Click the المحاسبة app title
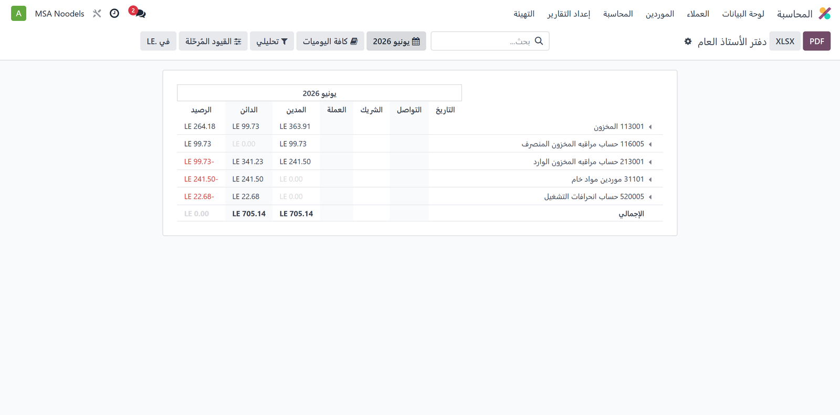This screenshot has height=415, width=840. tap(794, 14)
